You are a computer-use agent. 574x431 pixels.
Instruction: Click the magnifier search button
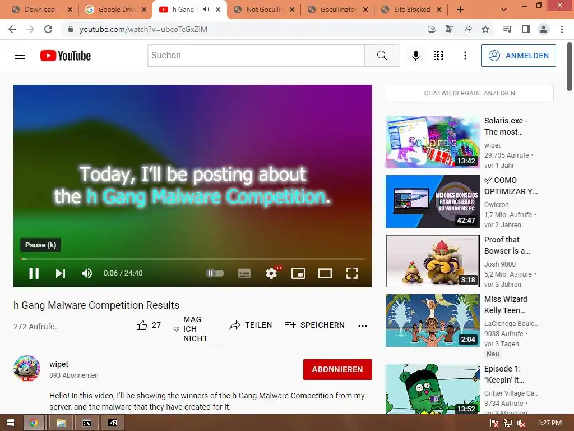[x=382, y=56]
